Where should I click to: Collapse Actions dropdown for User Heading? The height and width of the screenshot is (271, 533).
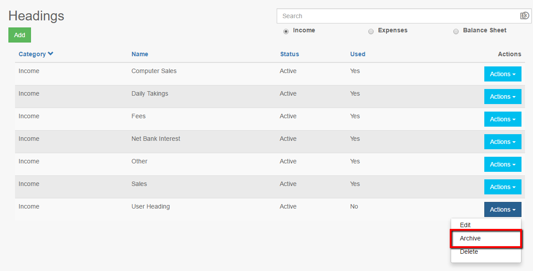502,209
